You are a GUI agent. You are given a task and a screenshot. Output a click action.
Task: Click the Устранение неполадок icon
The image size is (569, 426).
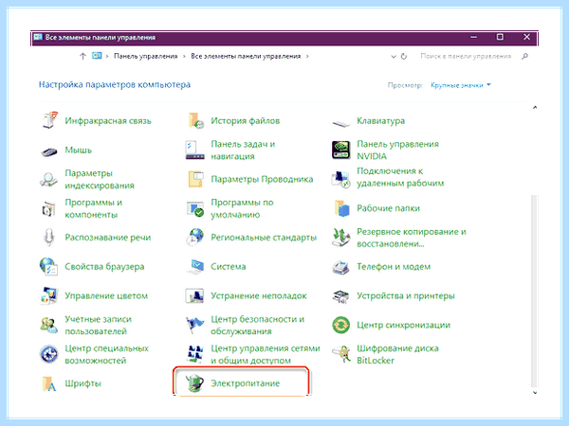[x=194, y=295]
